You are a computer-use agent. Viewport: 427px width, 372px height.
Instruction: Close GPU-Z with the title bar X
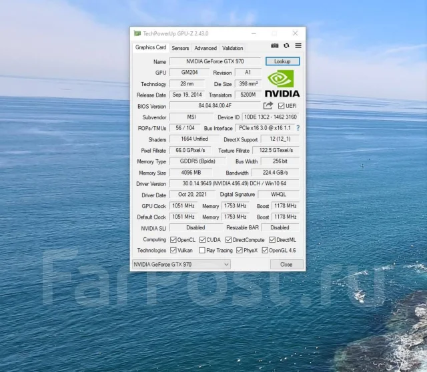click(295, 33)
